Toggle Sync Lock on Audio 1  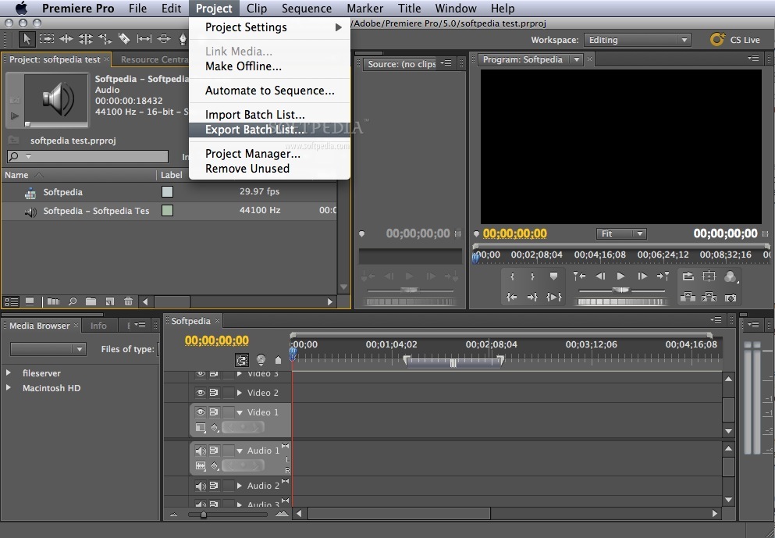point(214,450)
